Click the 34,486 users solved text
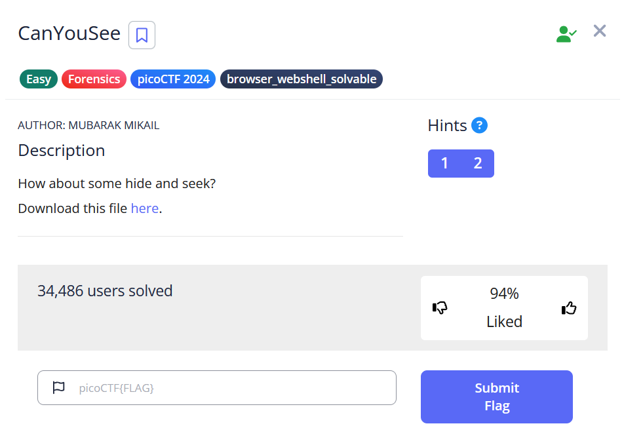Viewport: 624px width, 447px height. [105, 290]
